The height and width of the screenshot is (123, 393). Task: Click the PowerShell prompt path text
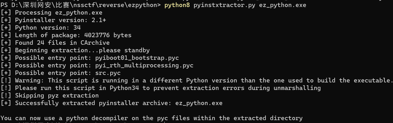pos(81,5)
